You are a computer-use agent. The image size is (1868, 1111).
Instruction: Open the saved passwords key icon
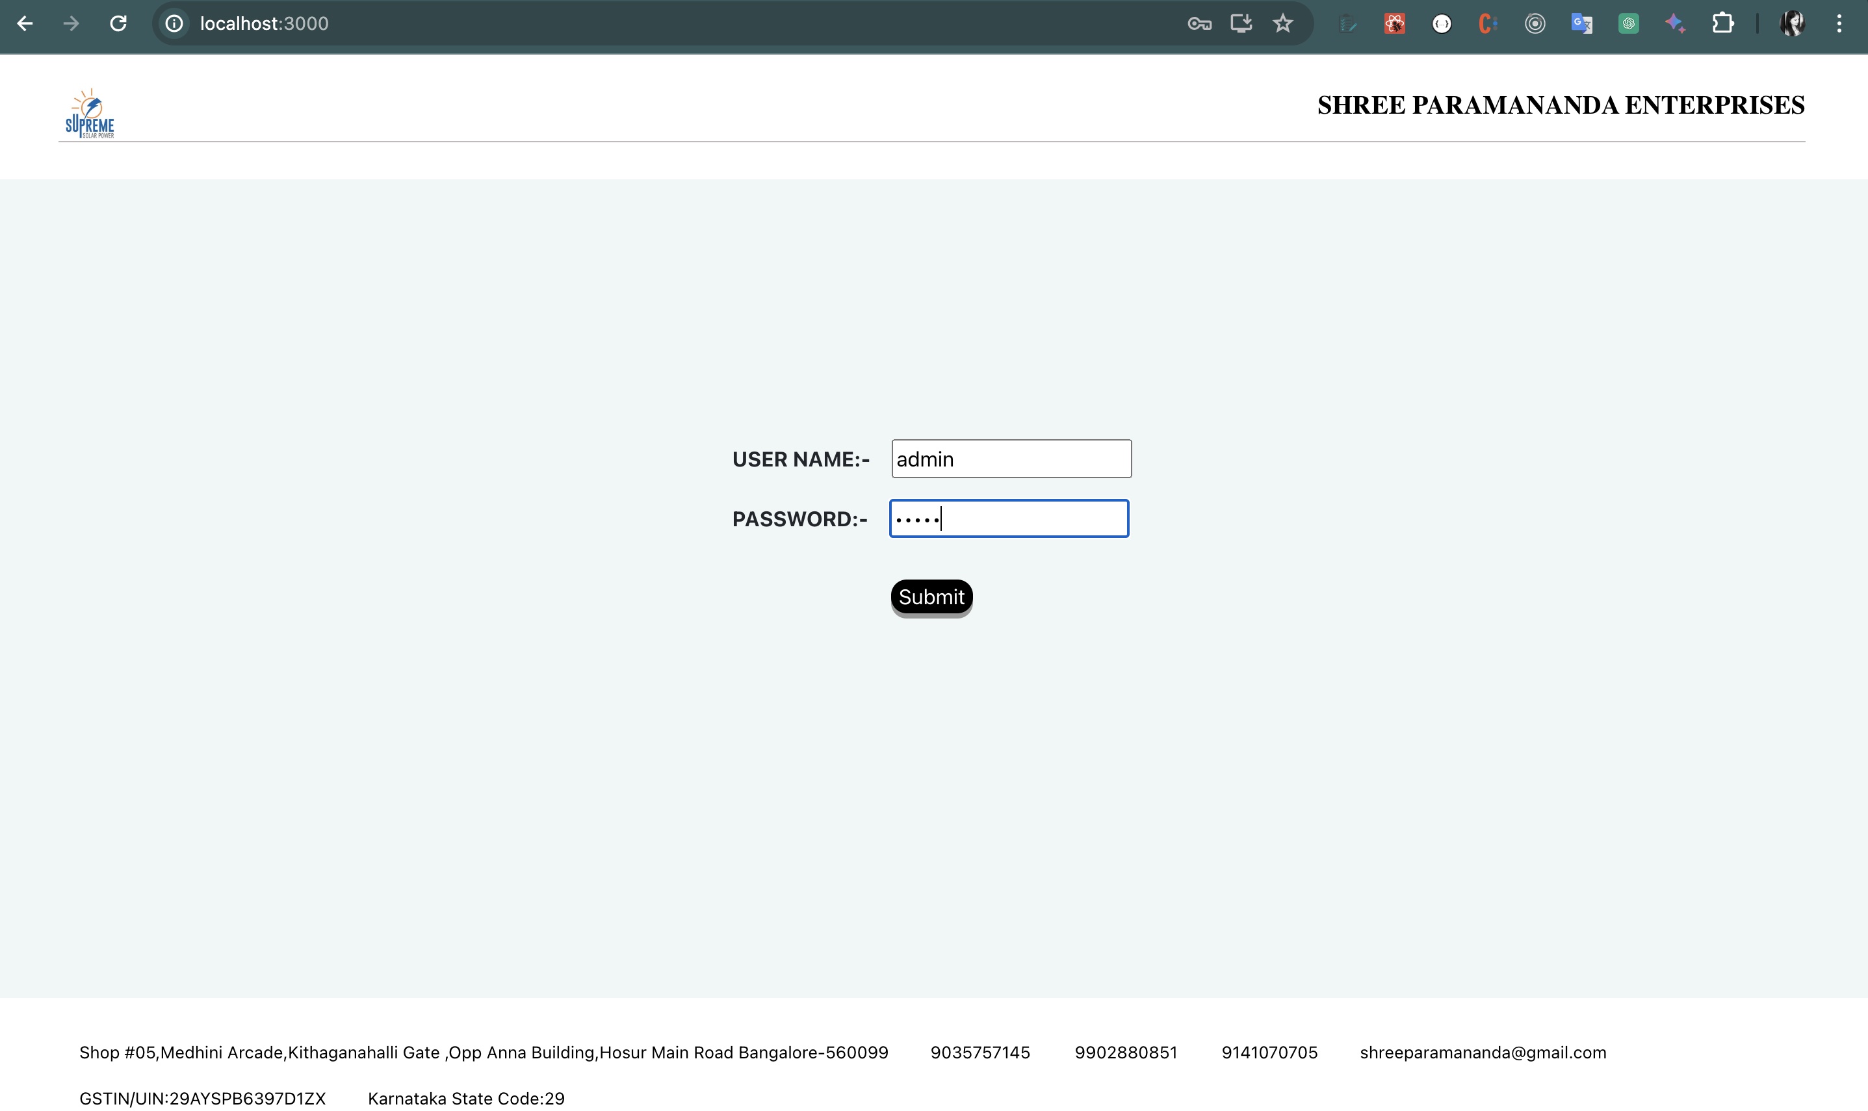[1199, 24]
